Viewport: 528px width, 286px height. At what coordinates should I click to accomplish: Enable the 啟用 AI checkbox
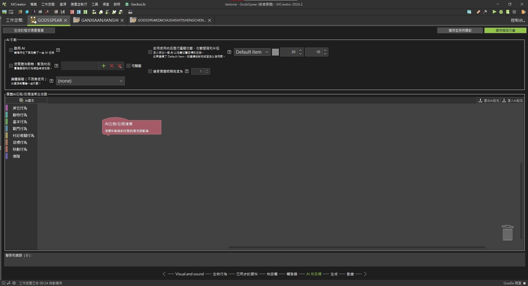pos(11,50)
